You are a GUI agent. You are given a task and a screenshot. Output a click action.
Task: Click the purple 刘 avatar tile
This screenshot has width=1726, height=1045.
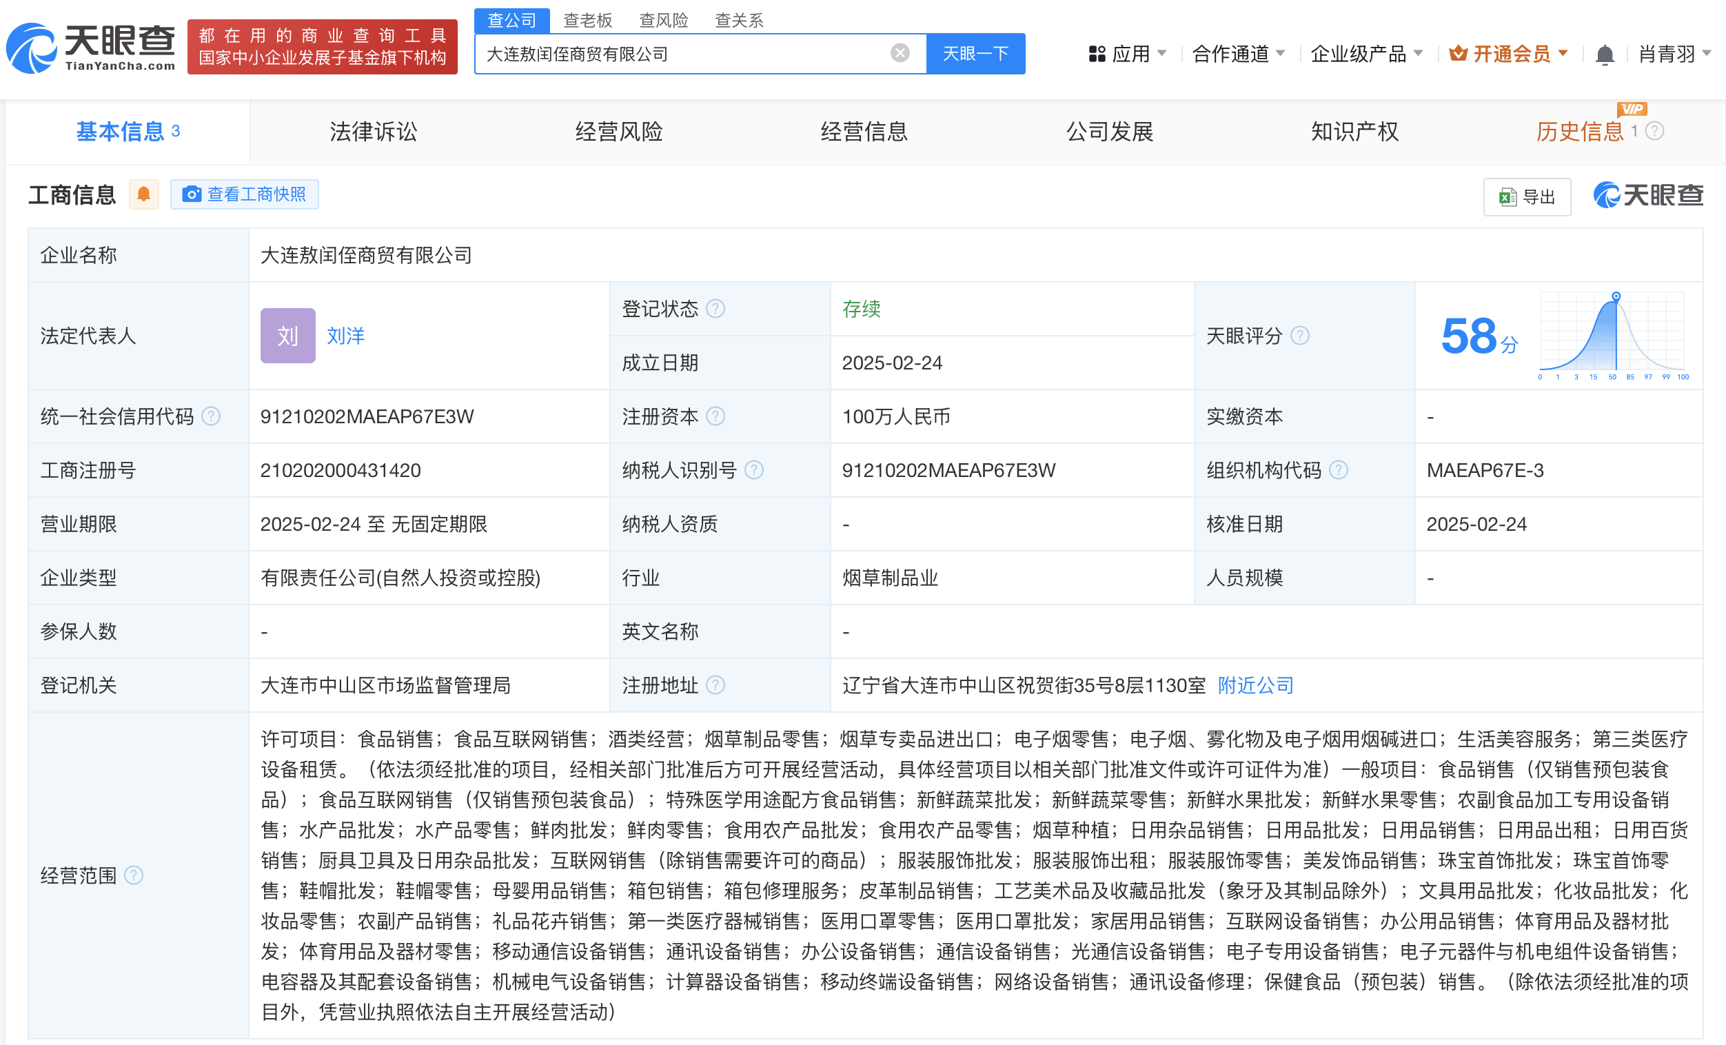tap(288, 336)
